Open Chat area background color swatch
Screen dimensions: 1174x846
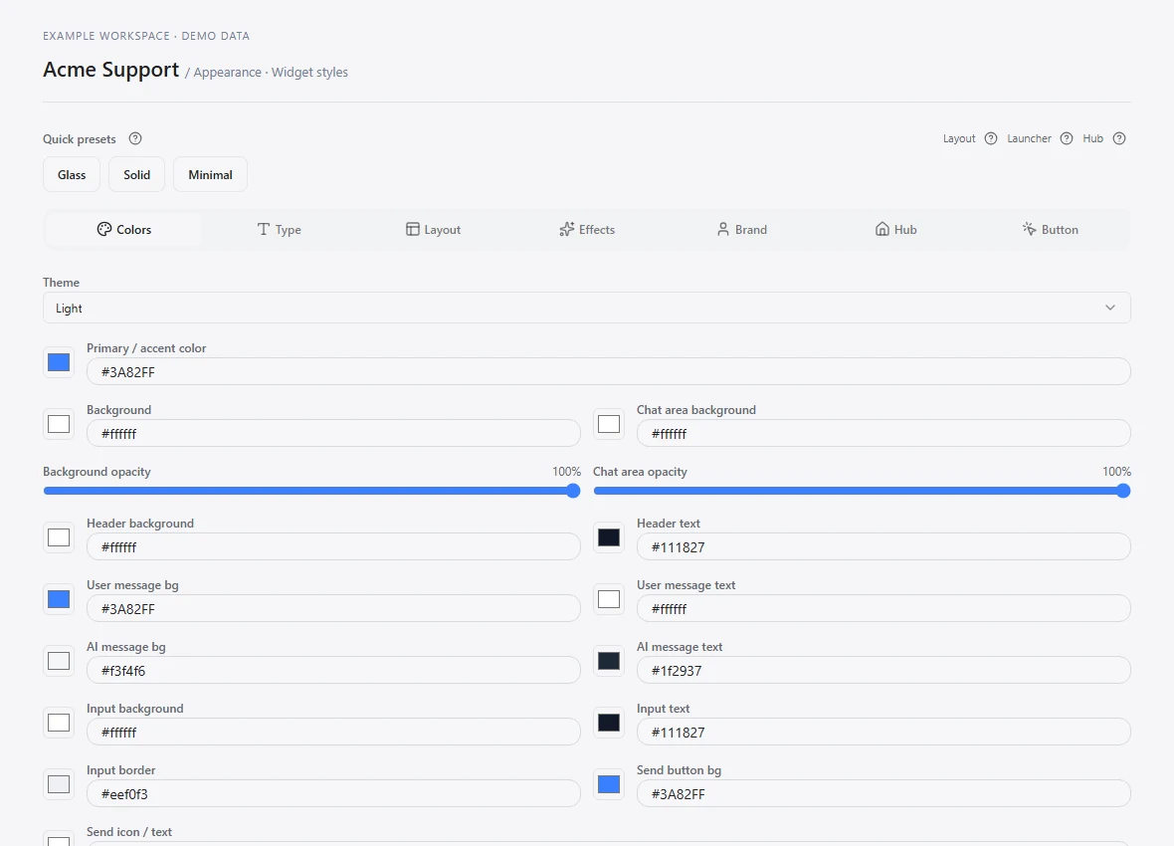coord(609,424)
